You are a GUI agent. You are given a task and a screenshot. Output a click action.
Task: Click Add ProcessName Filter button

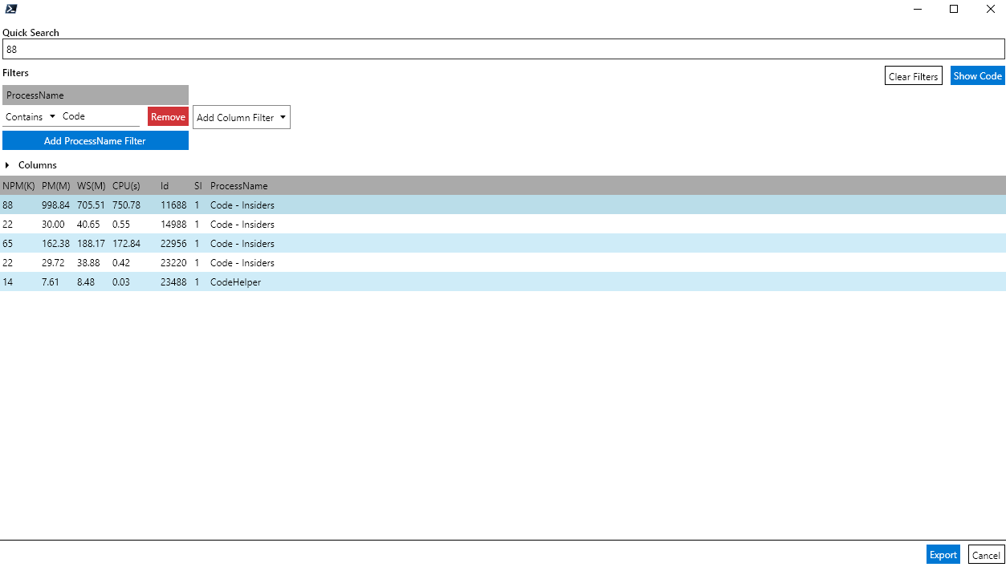pos(95,141)
